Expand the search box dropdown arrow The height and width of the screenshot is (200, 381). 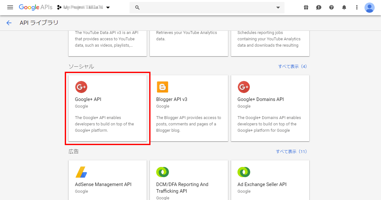coord(278,8)
